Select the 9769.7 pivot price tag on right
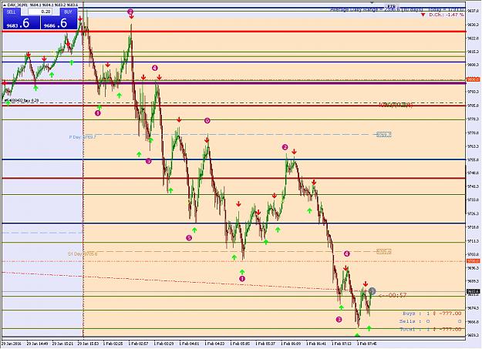 [x=384, y=135]
